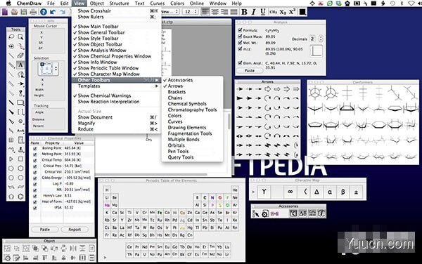Click the gear icon in Accessories toolbar
Screen dimensions: 422x264
265,213
